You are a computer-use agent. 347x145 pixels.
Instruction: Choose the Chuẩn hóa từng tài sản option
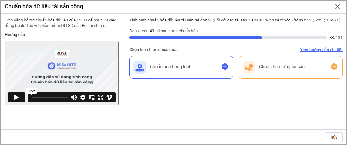(x=282, y=67)
